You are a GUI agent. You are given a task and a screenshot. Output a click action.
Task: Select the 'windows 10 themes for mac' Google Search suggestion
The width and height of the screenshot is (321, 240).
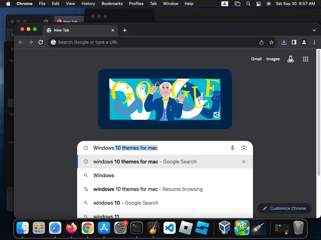pos(165,162)
